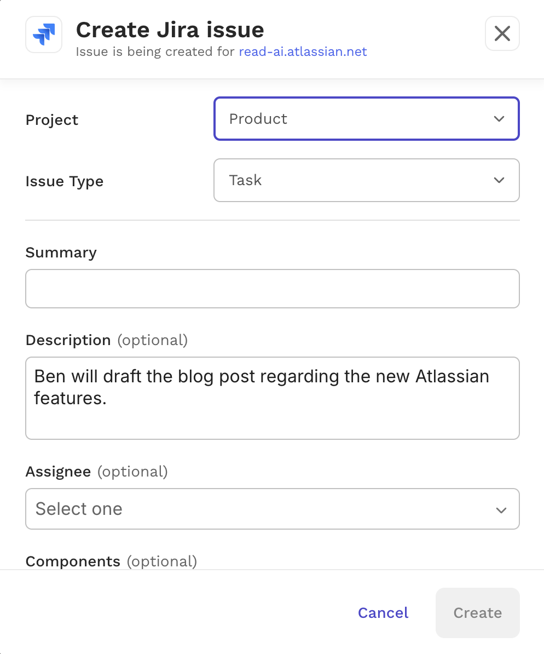This screenshot has width=544, height=654.
Task: Click inside the Description text area
Action: (272, 398)
